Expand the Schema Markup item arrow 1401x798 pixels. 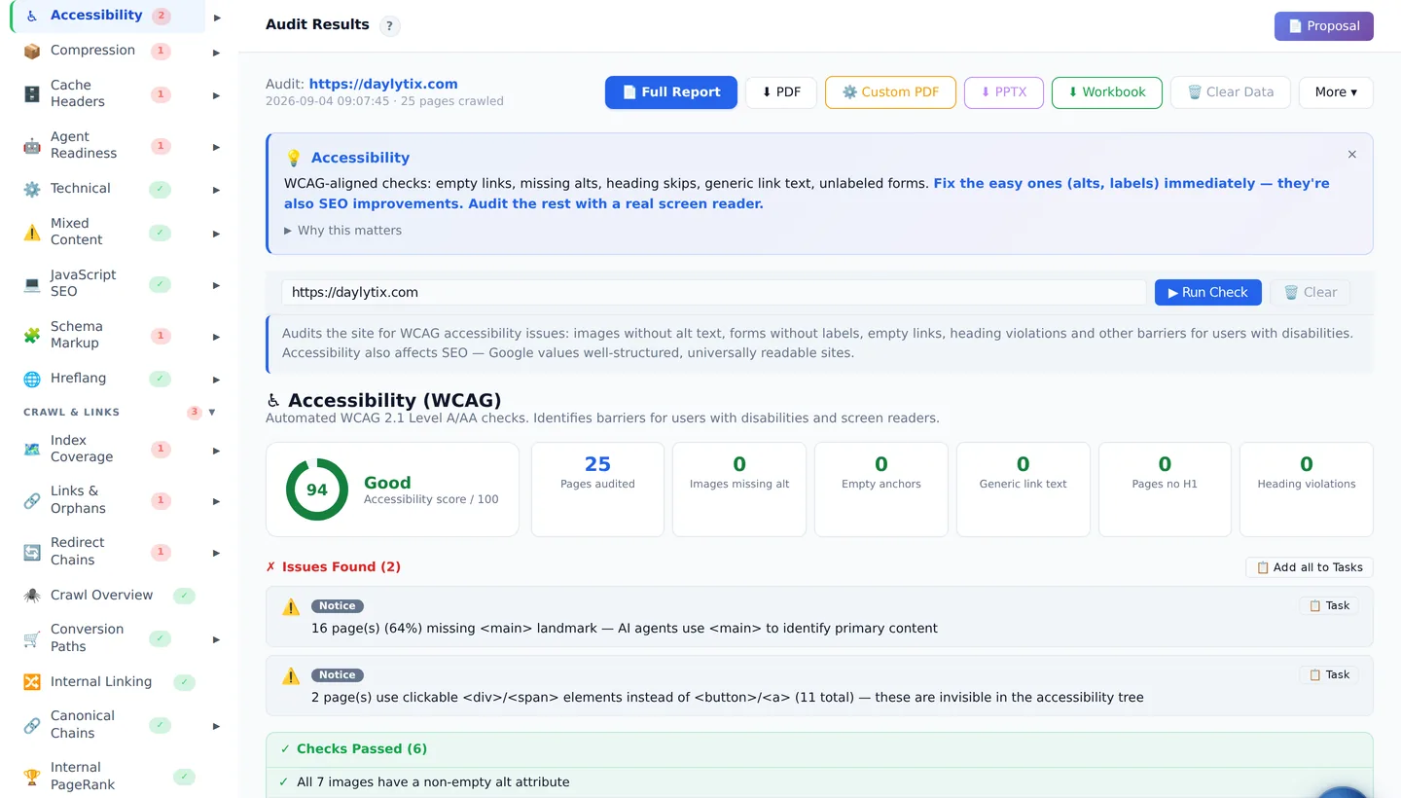217,337
